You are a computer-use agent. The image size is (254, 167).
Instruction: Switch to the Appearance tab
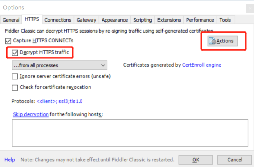(115, 20)
